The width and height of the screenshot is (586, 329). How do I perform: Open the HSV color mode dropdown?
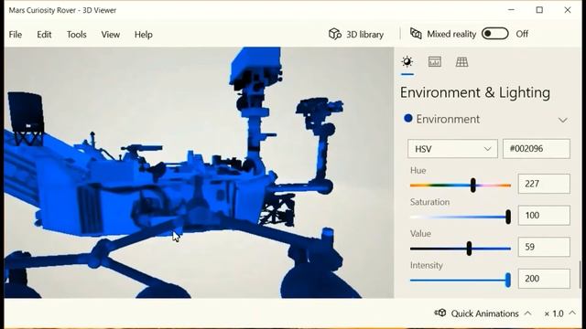pyautogui.click(x=452, y=149)
